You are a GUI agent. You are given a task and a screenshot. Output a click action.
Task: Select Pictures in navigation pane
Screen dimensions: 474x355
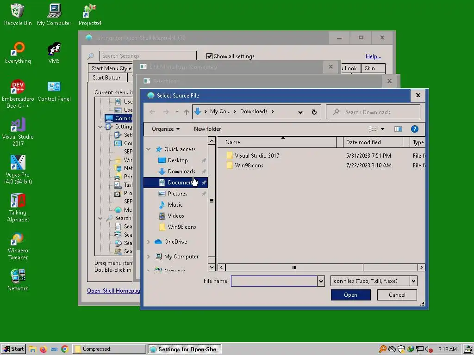(x=177, y=194)
